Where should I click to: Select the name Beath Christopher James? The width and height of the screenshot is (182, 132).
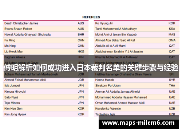21,23
